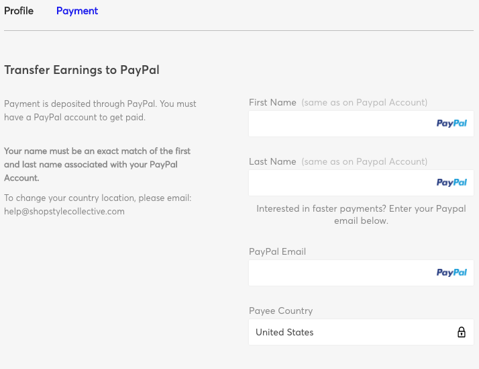
Task: Click the First Name label
Action: pos(272,103)
